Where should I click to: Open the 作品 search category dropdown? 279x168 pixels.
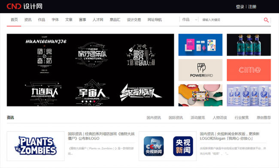(x=190, y=20)
